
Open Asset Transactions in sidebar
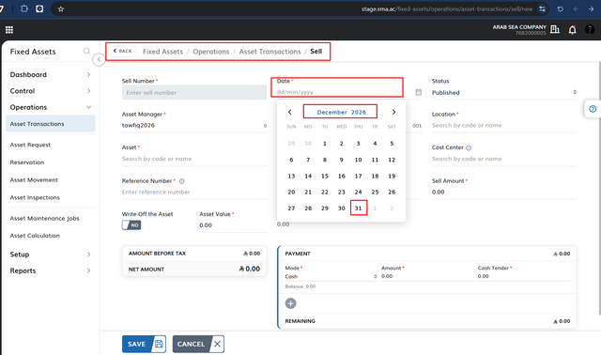click(x=51, y=124)
